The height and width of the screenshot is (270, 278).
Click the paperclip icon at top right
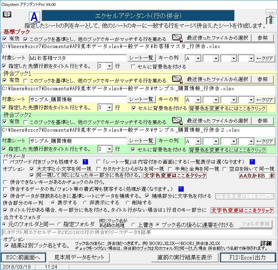click(270, 20)
